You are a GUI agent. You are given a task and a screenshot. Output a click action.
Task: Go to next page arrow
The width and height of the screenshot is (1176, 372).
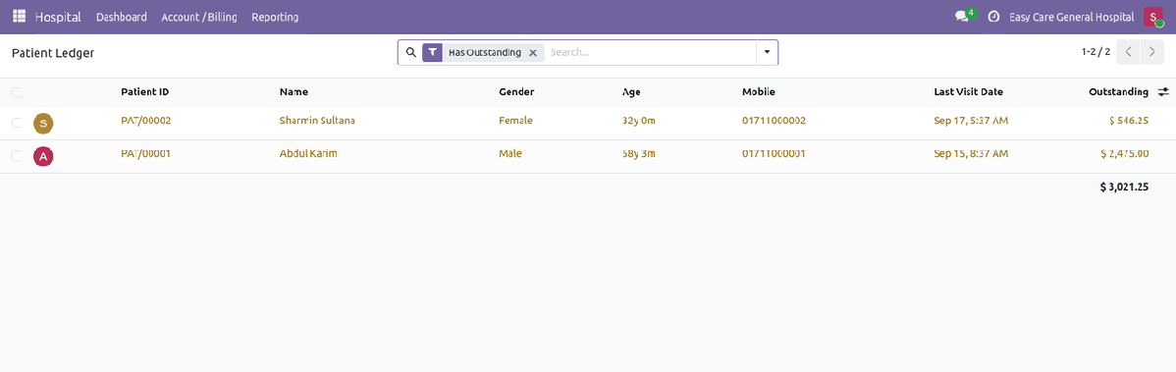[1152, 52]
